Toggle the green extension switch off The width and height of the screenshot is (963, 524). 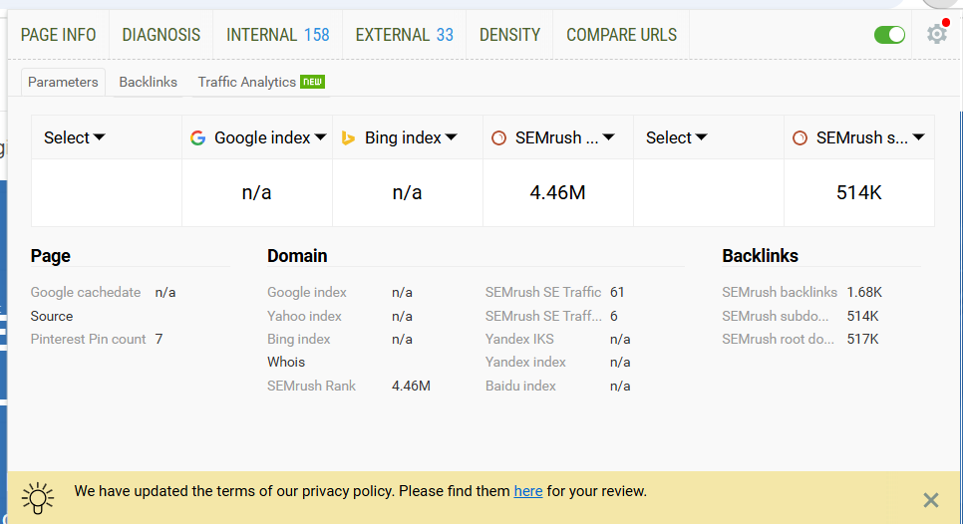[889, 35]
